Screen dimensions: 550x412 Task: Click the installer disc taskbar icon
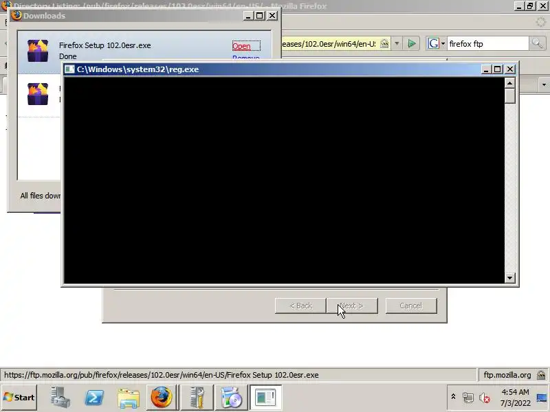click(231, 398)
